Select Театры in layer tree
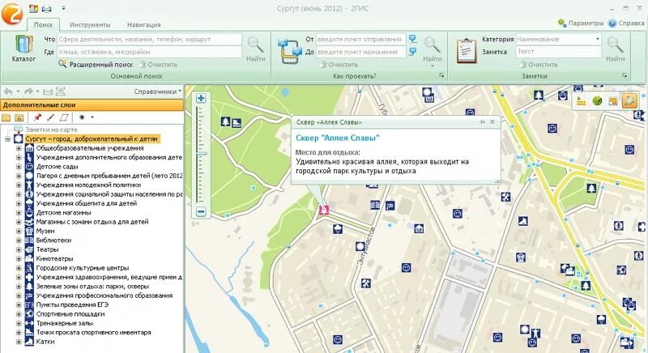 pos(48,249)
